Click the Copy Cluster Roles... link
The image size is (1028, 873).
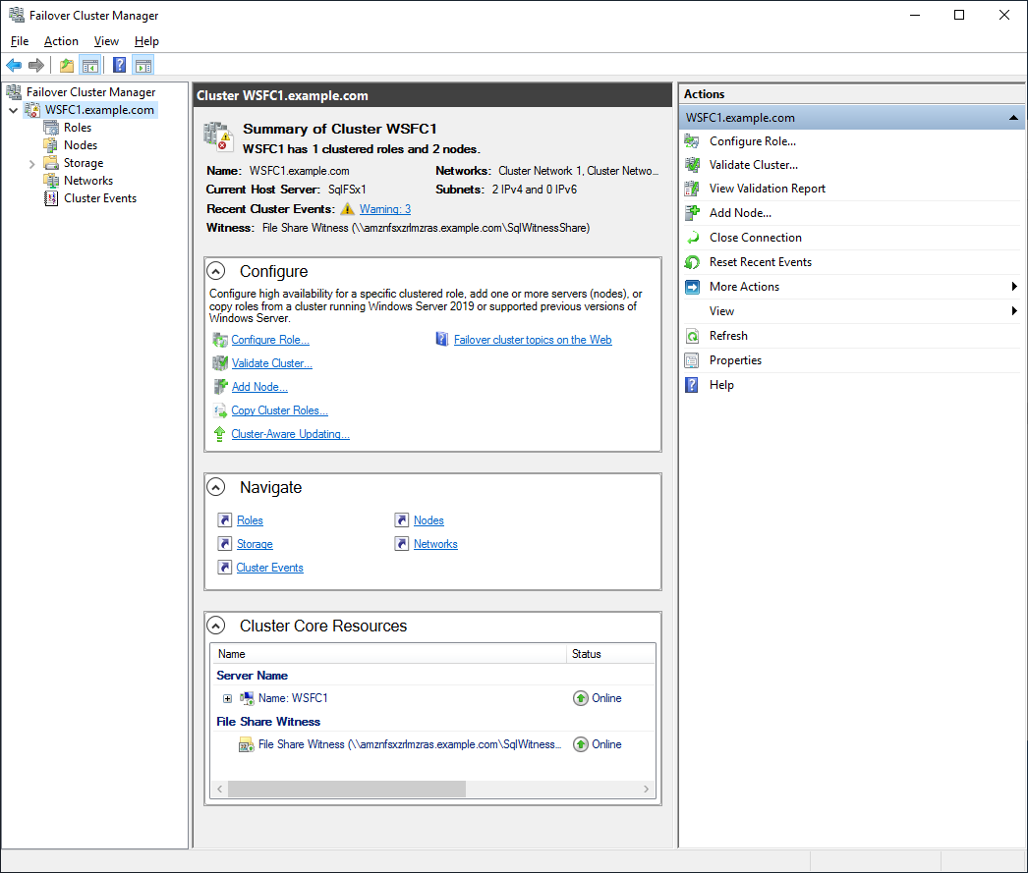tap(279, 410)
